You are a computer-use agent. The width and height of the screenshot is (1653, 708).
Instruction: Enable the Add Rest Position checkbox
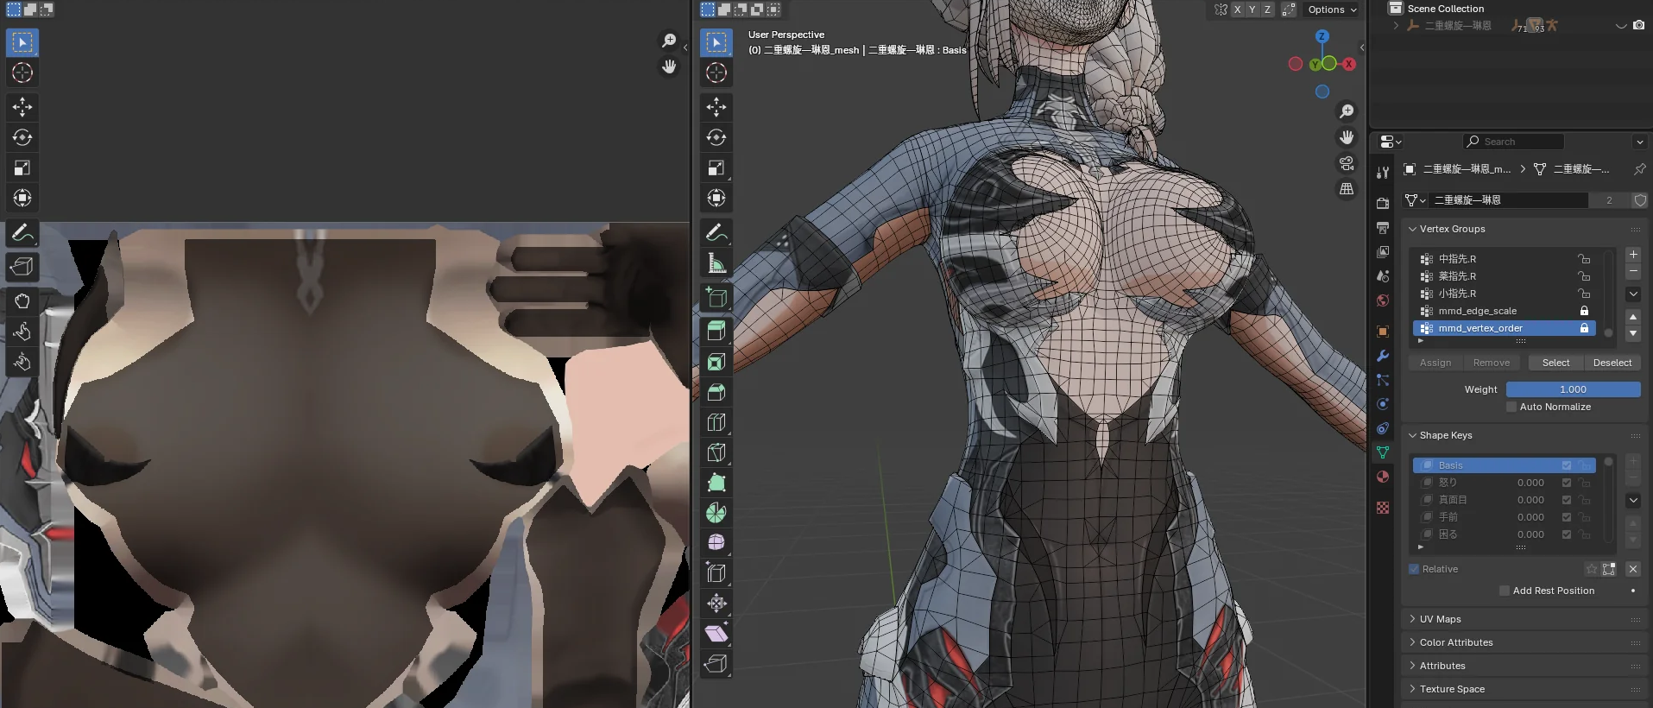(1505, 591)
